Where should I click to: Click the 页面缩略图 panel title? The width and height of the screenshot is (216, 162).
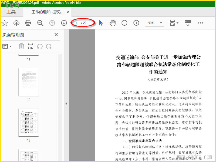click(x=13, y=35)
